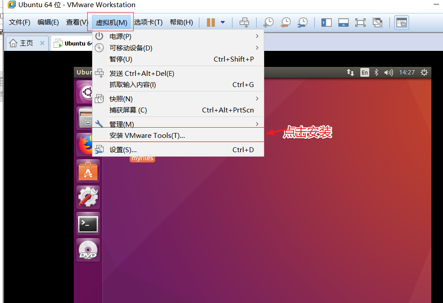Toggle the thumbnail bar view icon

tap(343, 22)
